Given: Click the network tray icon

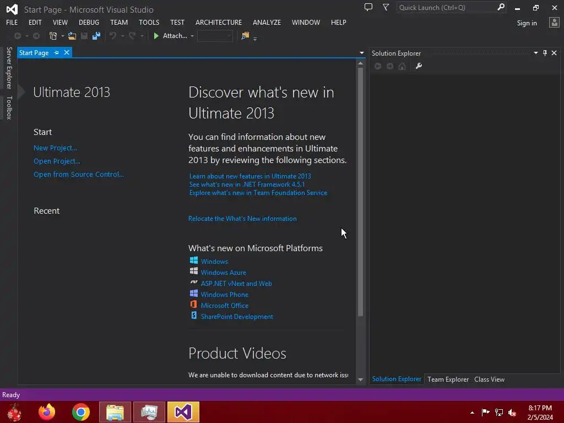Looking at the screenshot, I should pyautogui.click(x=499, y=413).
